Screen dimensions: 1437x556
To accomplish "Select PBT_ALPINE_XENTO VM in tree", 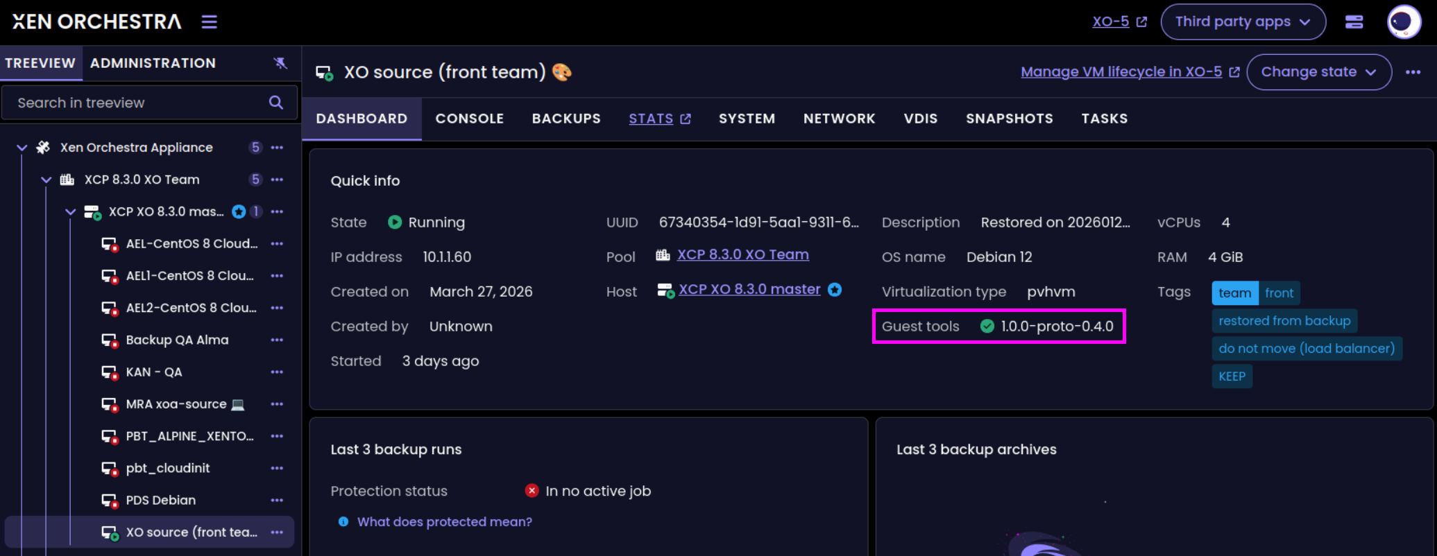I will pyautogui.click(x=189, y=436).
